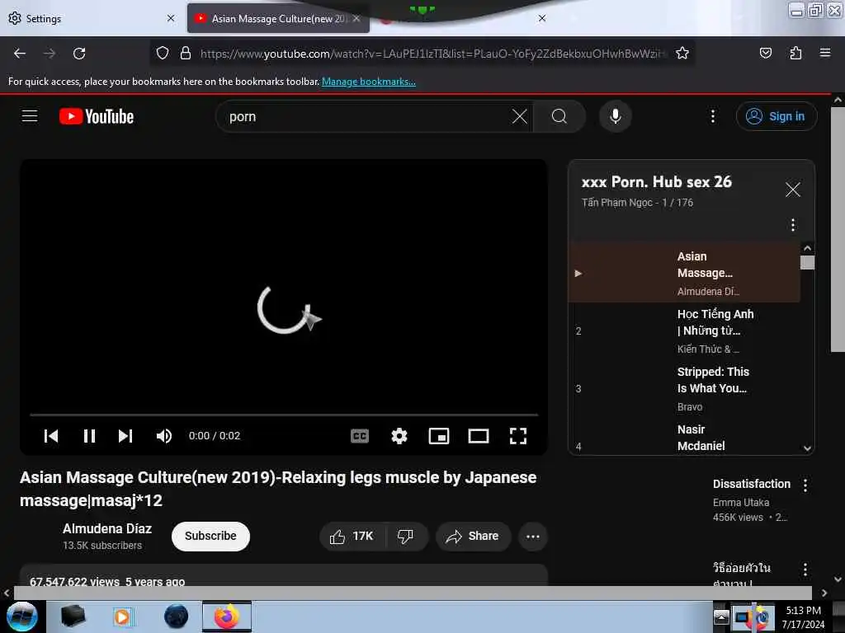Toggle theater mode
Image resolution: width=845 pixels, height=633 pixels.
[x=478, y=435]
